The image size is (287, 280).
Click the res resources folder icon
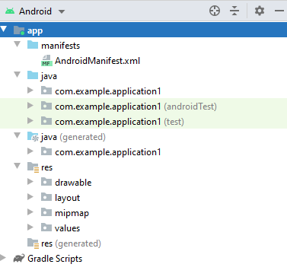point(33,167)
